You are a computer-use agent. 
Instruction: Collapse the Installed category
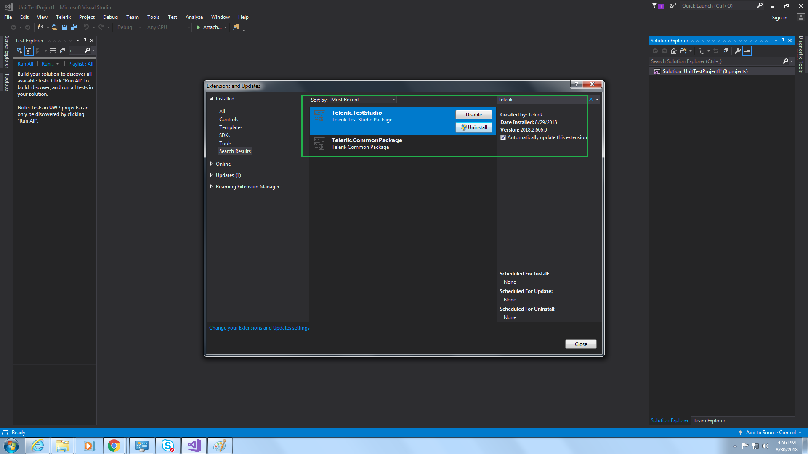pos(211,99)
